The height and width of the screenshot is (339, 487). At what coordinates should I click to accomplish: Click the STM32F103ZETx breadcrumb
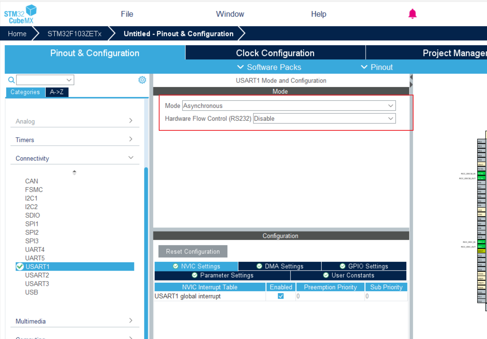75,33
